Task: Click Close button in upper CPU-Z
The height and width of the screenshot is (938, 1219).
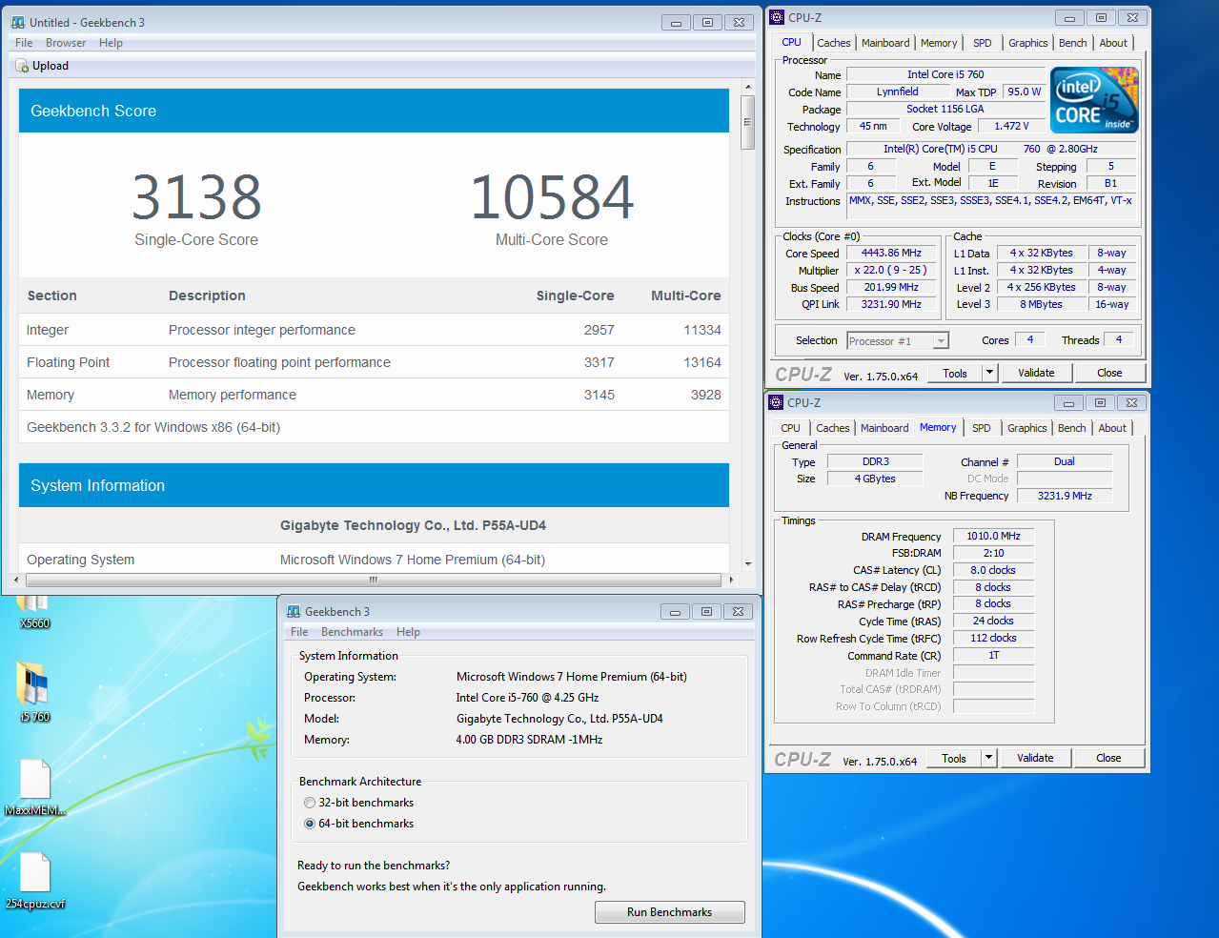Action: [x=1109, y=373]
